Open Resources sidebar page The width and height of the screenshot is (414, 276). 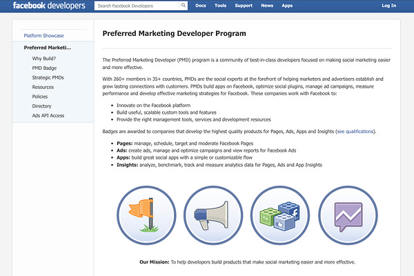click(43, 87)
